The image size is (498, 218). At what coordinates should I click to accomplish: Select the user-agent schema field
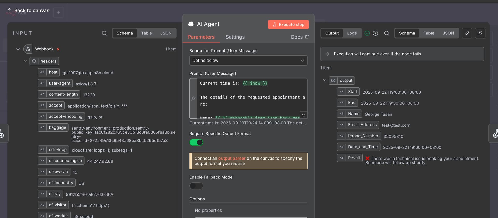55,83
